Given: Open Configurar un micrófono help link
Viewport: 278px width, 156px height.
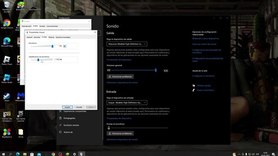Looking at the screenshot, I should coord(203,76).
